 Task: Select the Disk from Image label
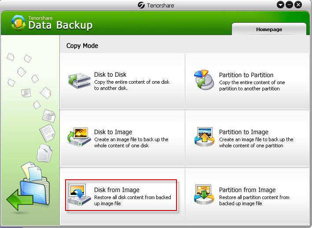[x=117, y=190]
